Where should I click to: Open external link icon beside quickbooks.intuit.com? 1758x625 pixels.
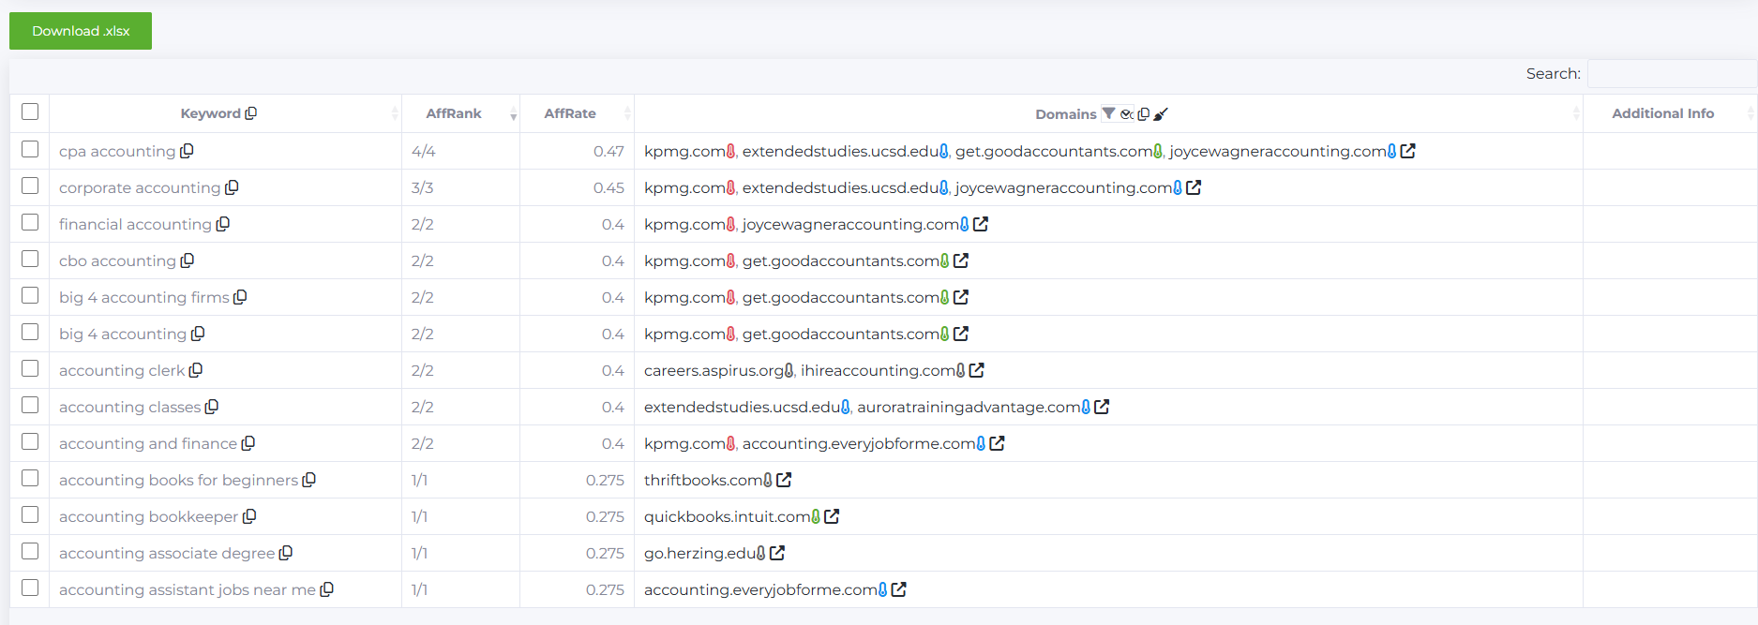click(x=832, y=516)
